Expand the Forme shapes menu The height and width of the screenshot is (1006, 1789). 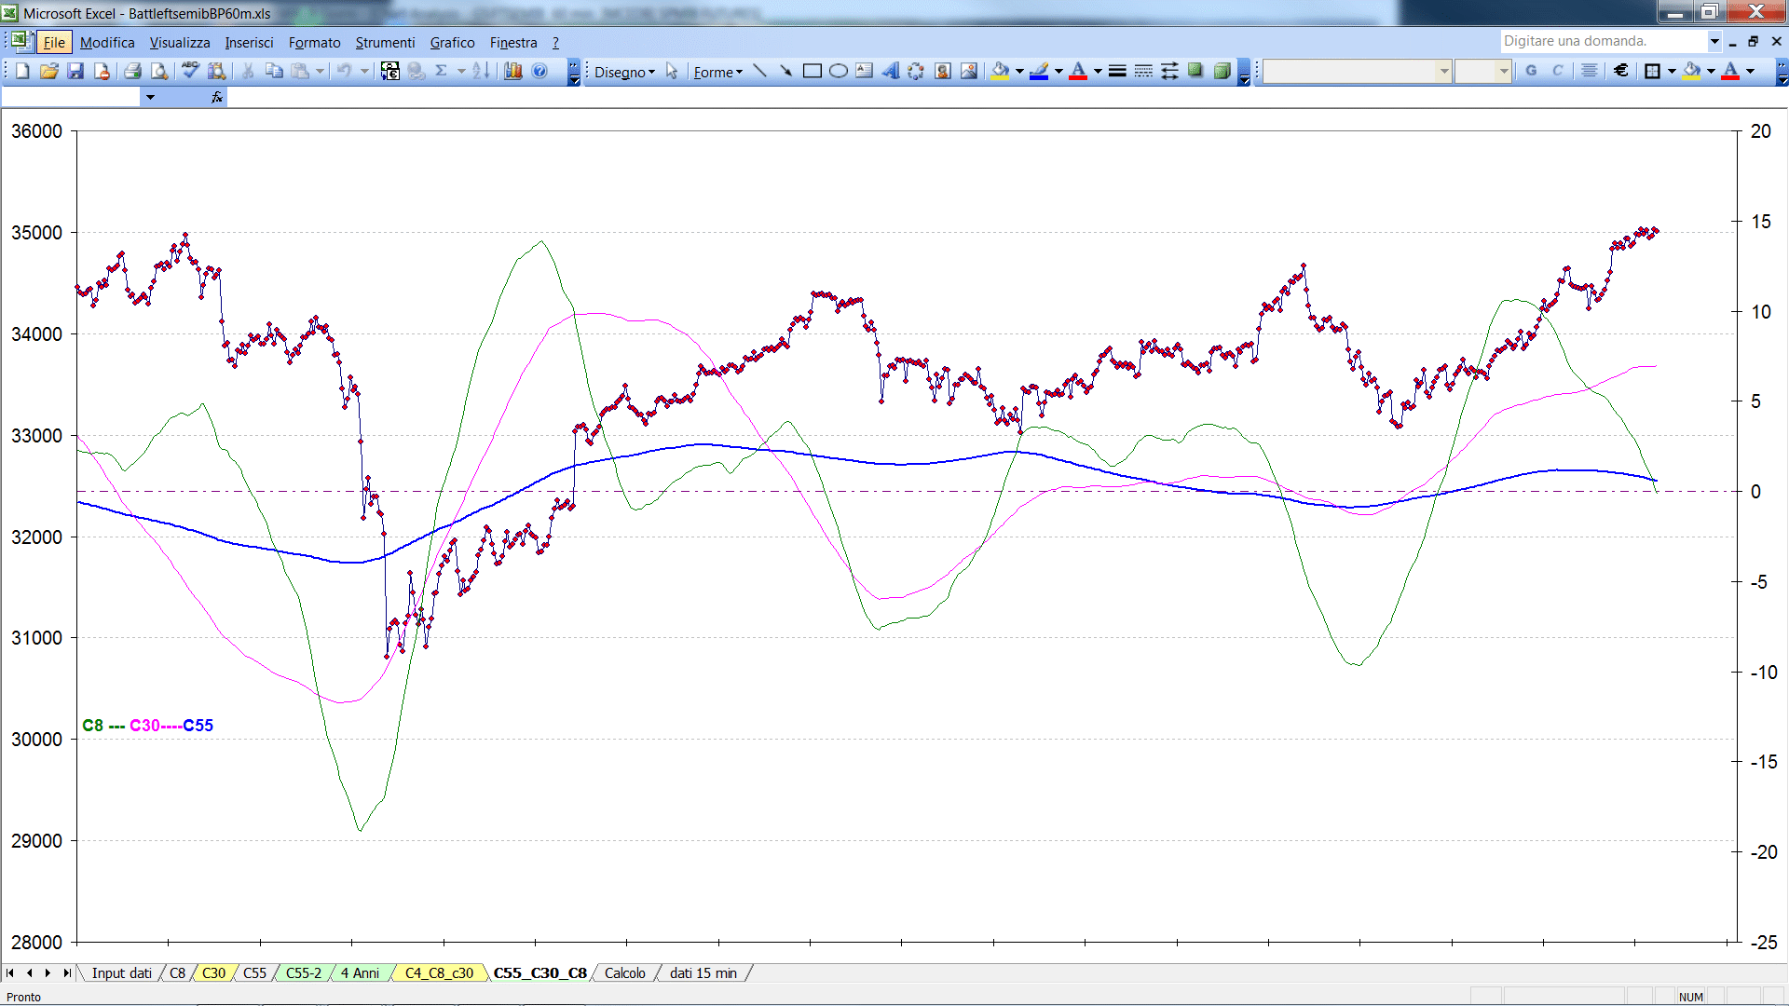point(717,73)
